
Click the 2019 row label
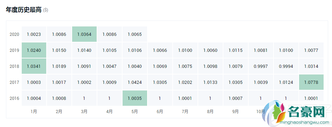tap(14, 50)
